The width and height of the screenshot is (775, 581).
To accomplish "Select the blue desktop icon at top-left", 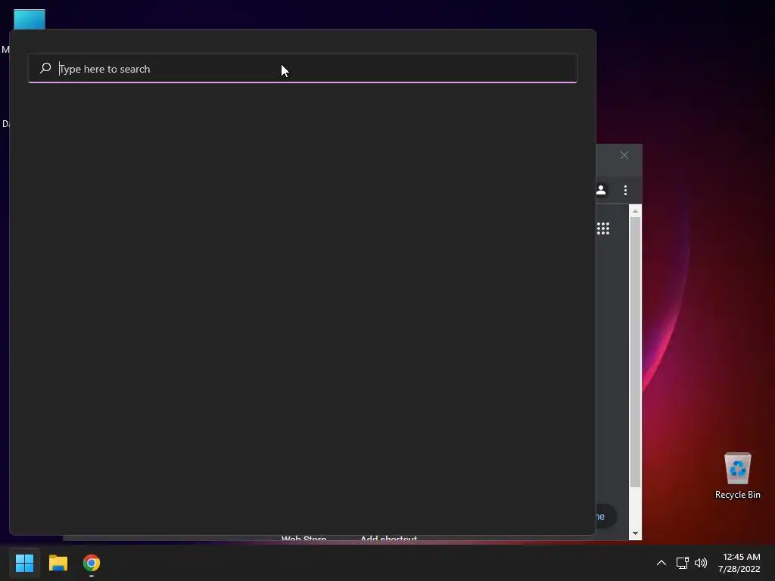I will coord(30,19).
